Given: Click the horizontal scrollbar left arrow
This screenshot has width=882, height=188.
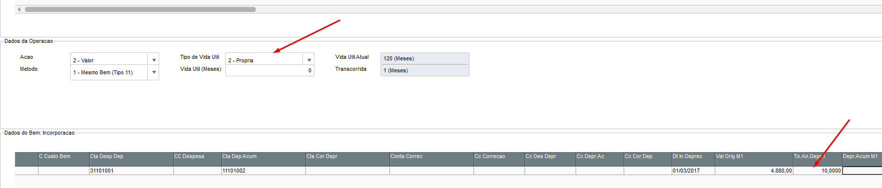Looking at the screenshot, I should (19, 9).
